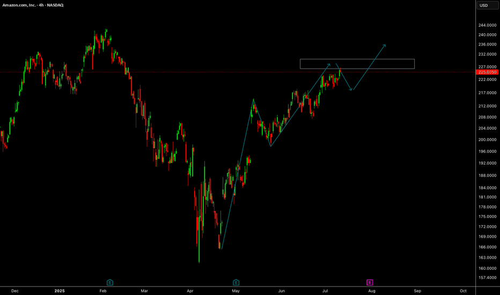Click the 160.0000 price axis label

coord(487,268)
